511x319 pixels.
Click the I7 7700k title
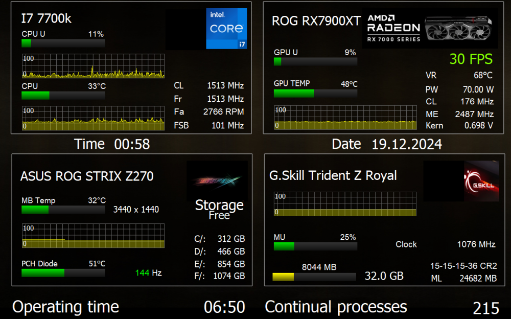tap(46, 18)
